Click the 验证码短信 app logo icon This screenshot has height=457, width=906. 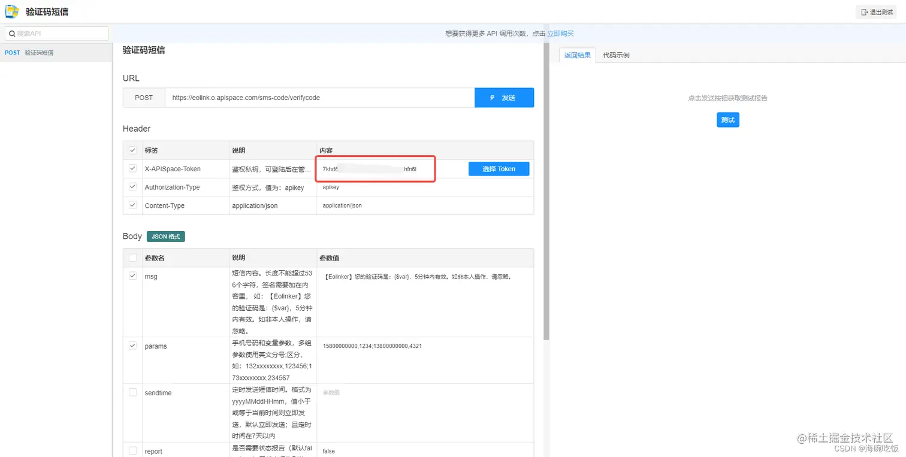[11, 11]
